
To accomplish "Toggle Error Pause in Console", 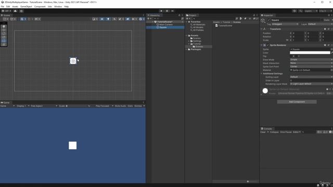I will [x=286, y=132].
